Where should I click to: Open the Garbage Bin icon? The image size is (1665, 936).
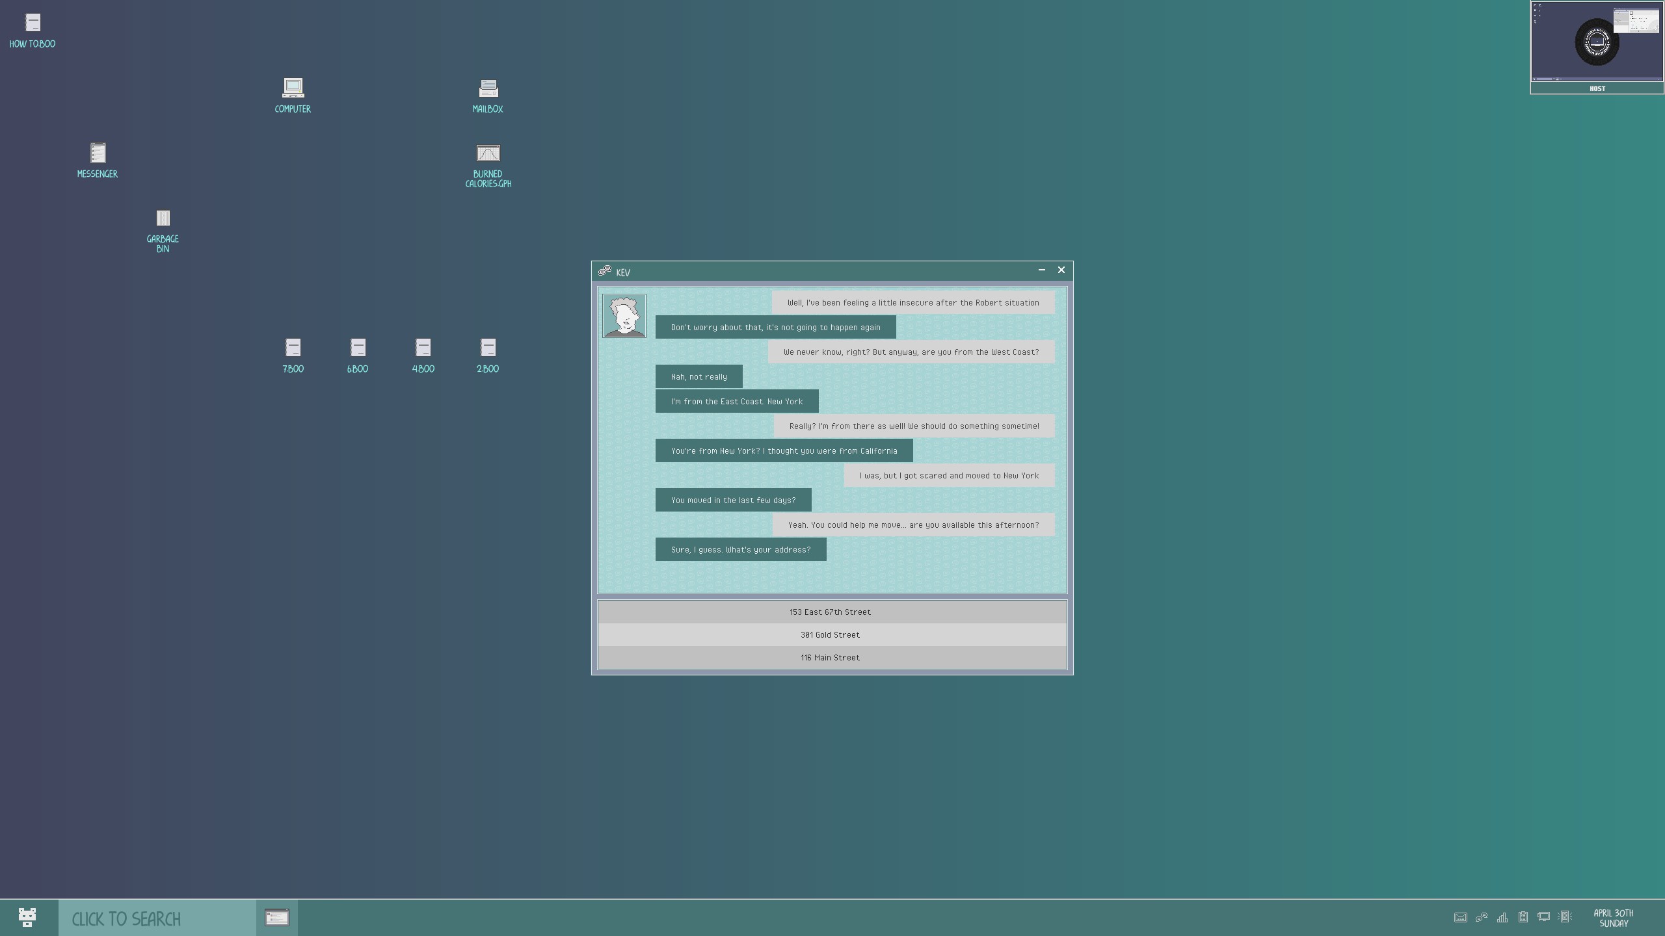[x=163, y=218]
